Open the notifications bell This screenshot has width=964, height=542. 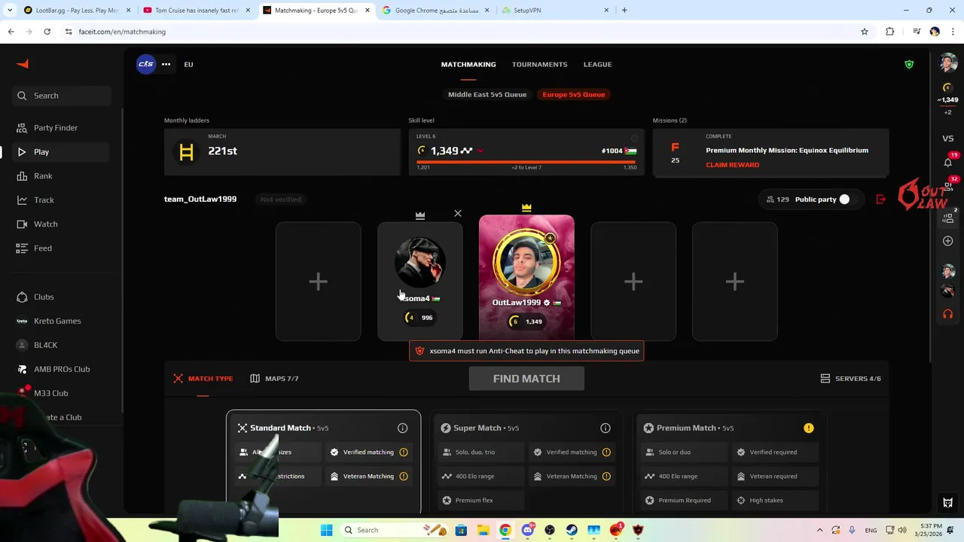[948, 163]
